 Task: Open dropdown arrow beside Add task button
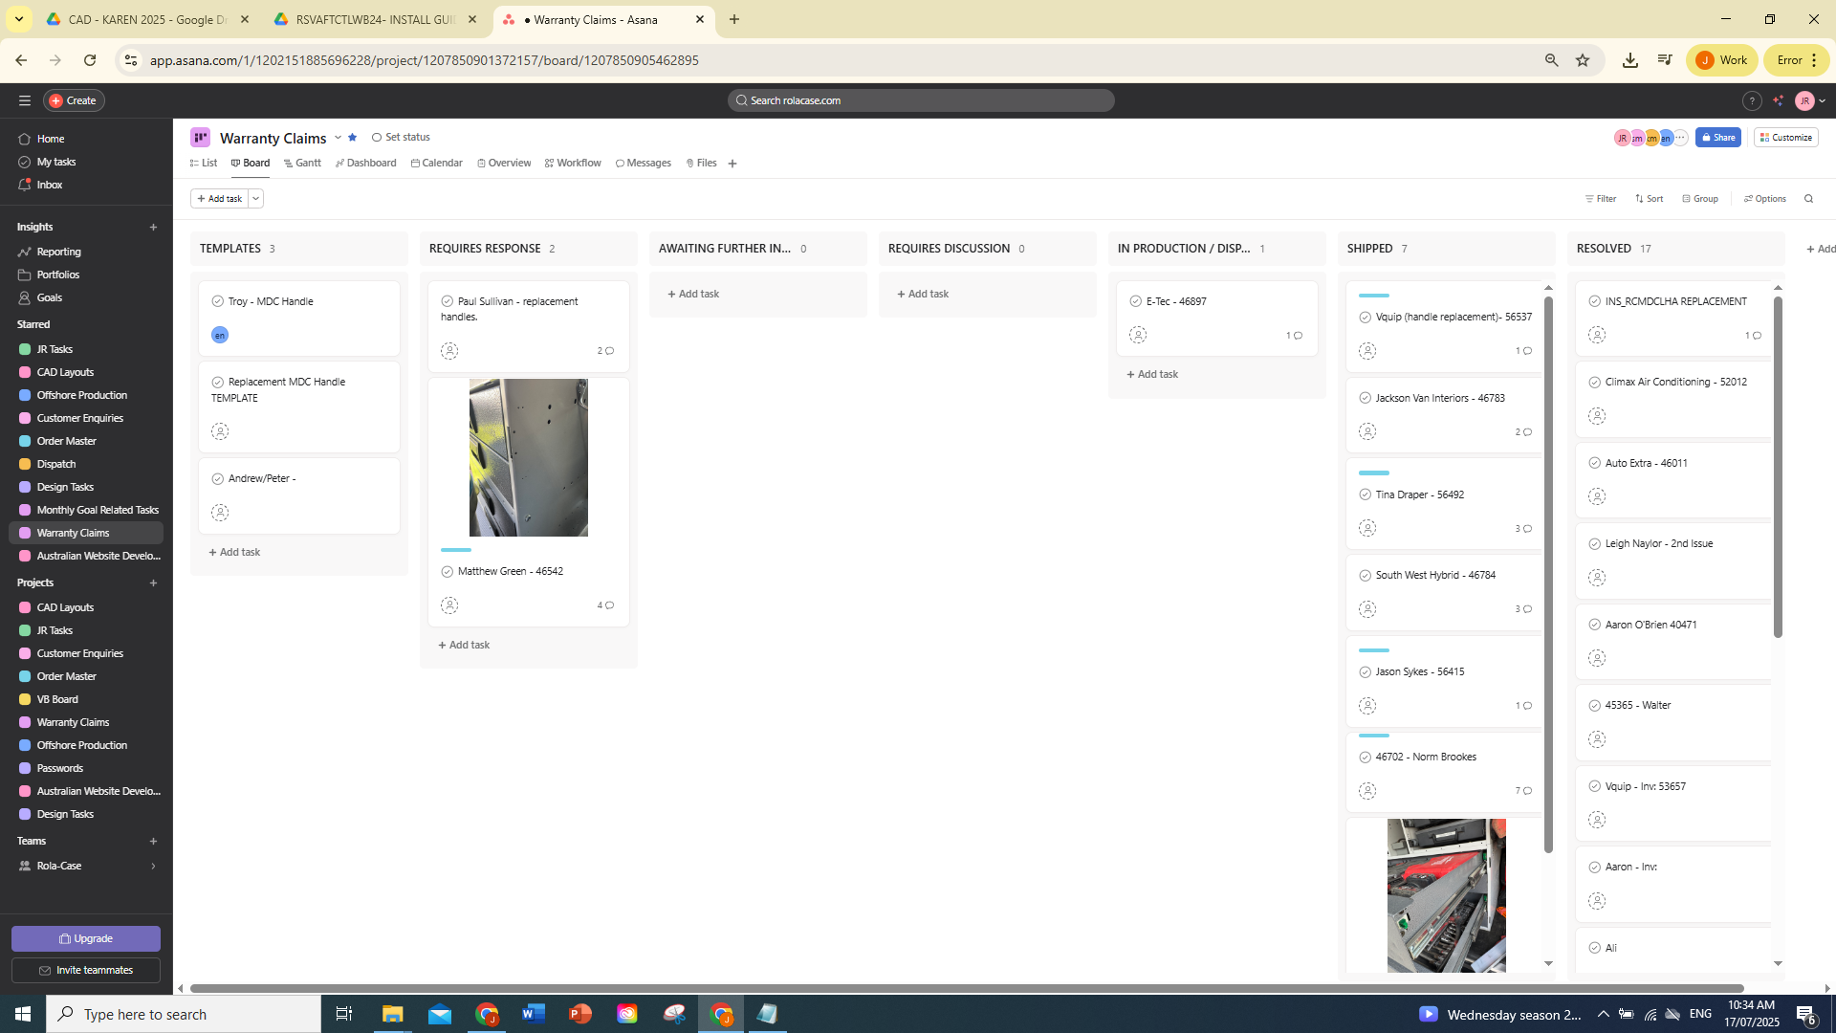[x=256, y=199]
